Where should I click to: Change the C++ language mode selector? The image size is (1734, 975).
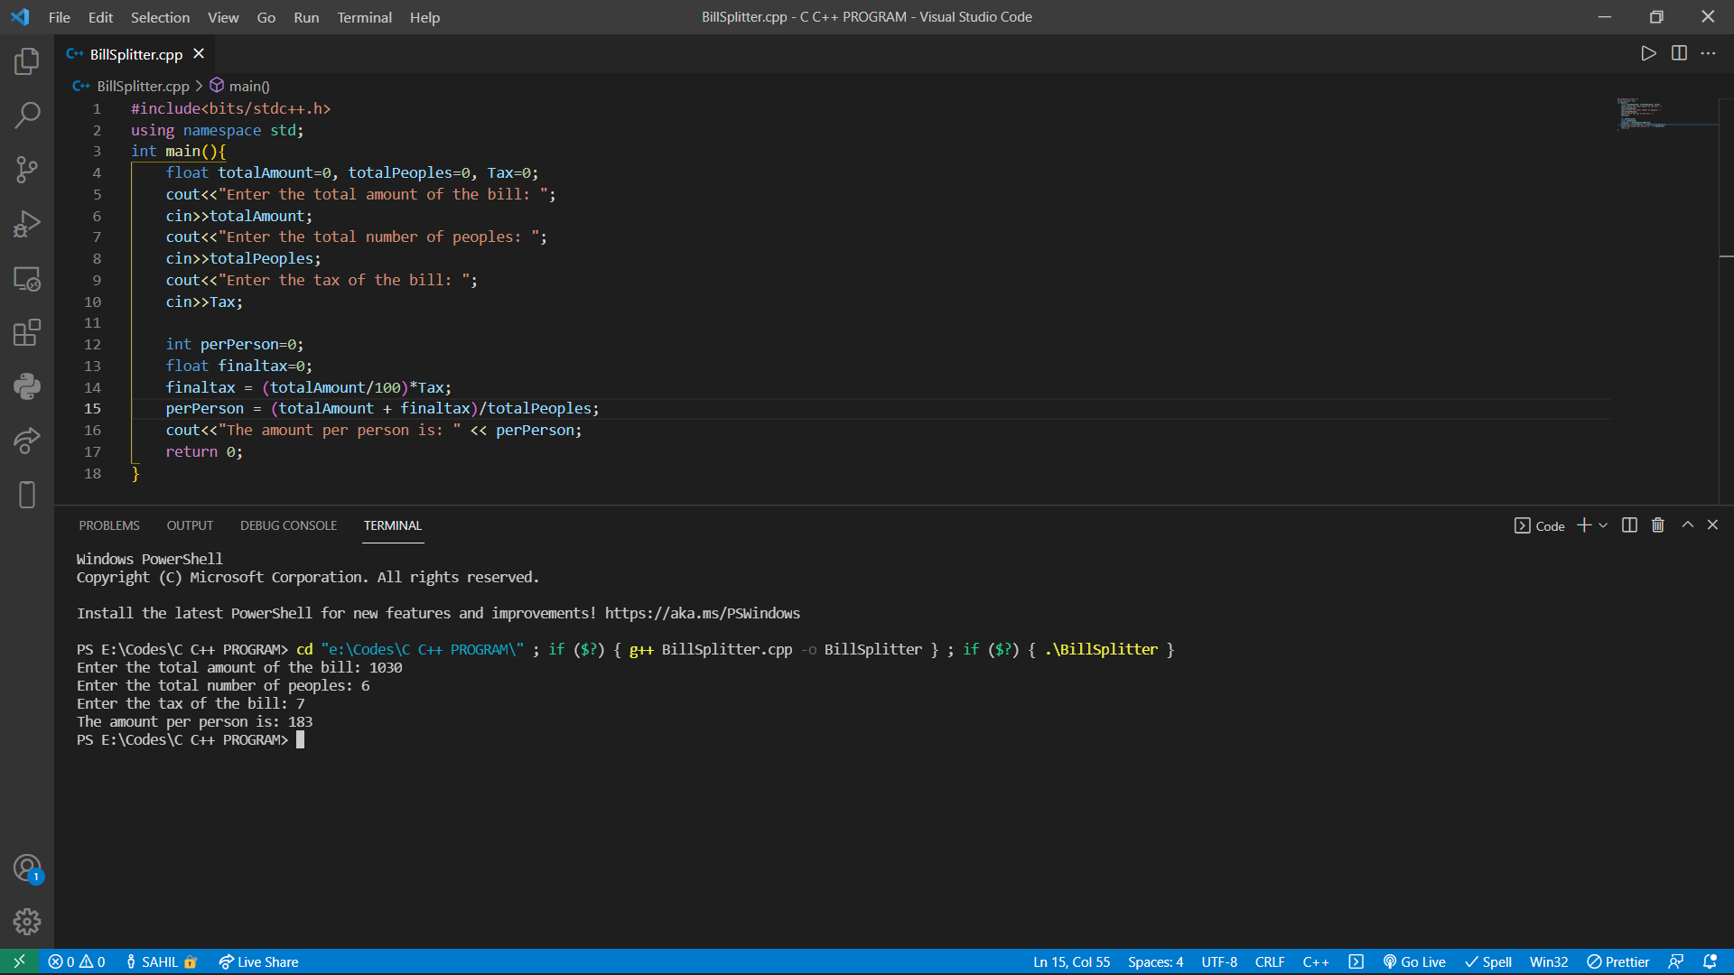click(x=1315, y=962)
